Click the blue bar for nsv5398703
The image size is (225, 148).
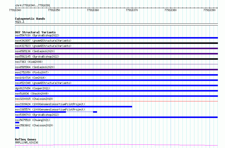pos(116,117)
